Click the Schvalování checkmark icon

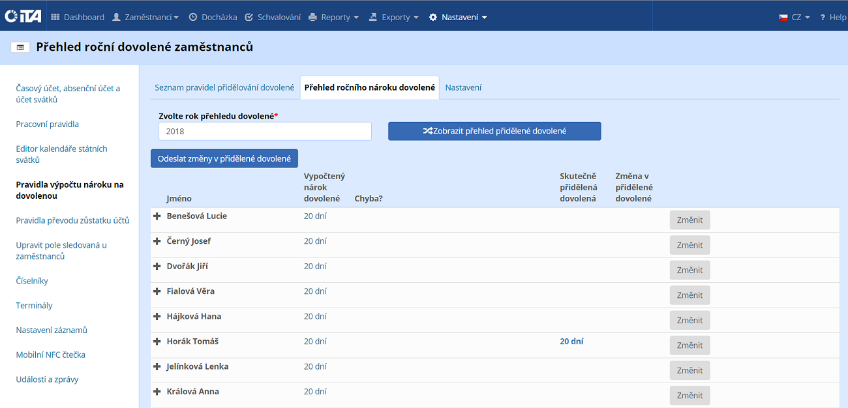(x=249, y=18)
